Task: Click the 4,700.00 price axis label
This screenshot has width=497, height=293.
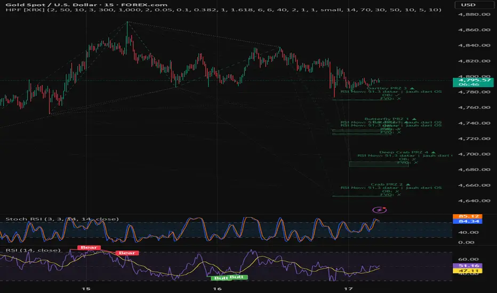Action: (474, 154)
